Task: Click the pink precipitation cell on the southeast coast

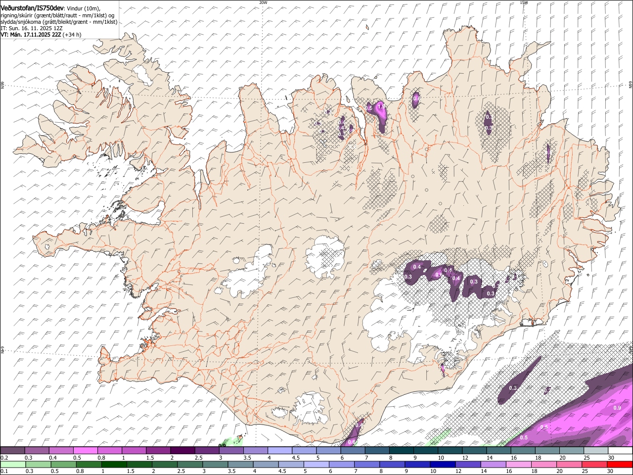Action: click(x=443, y=369)
